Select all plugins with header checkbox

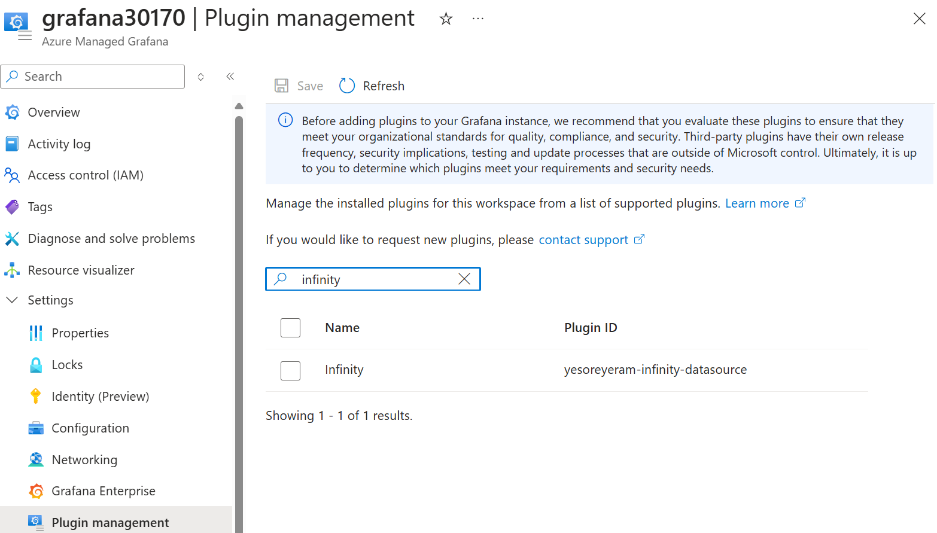click(x=290, y=328)
